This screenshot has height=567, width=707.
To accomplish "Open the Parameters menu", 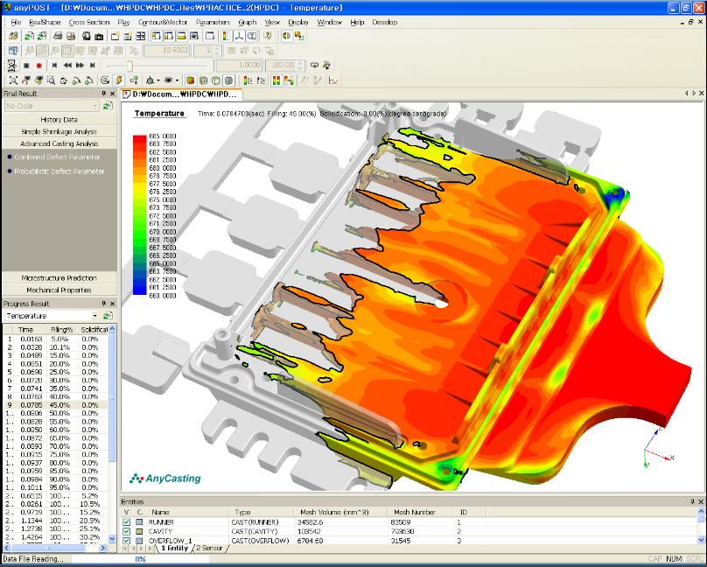I will pyautogui.click(x=213, y=22).
